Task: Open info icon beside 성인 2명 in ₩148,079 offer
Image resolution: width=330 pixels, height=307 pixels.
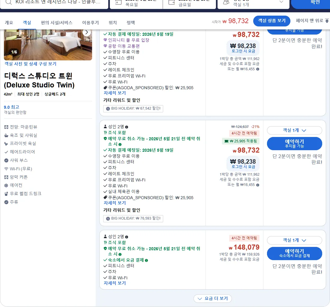Action: (x=127, y=237)
